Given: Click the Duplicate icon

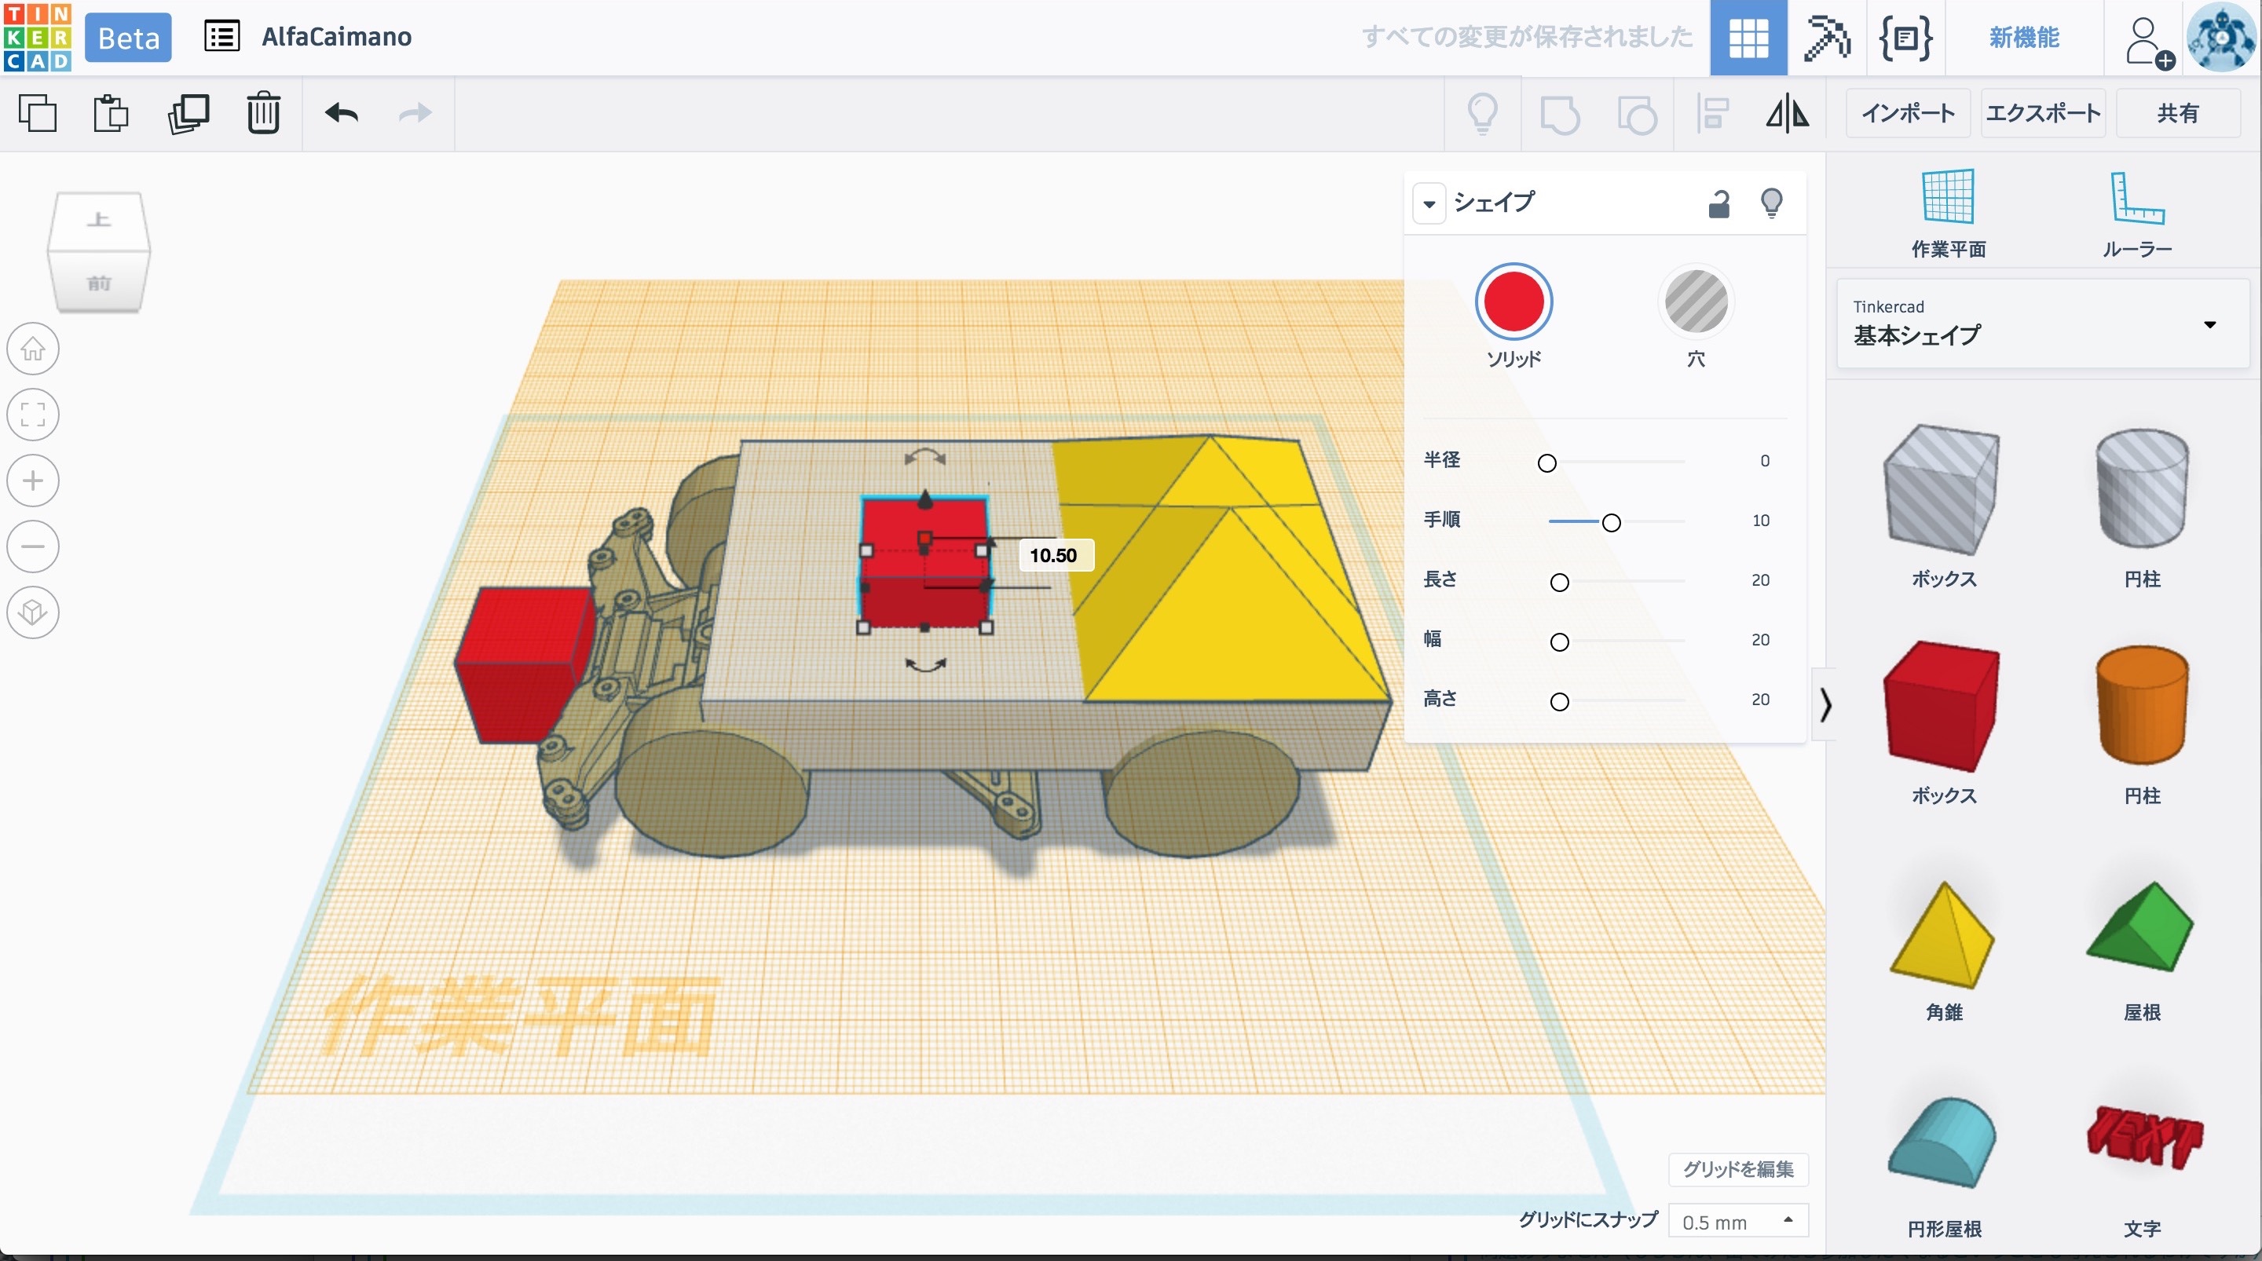Looking at the screenshot, I should point(188,113).
